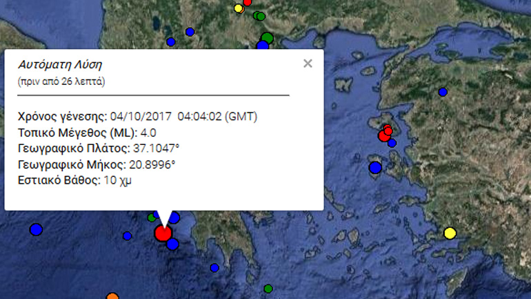Click the yellow earthquake marker near Turkish coast
The width and height of the screenshot is (531, 299).
(x=450, y=233)
